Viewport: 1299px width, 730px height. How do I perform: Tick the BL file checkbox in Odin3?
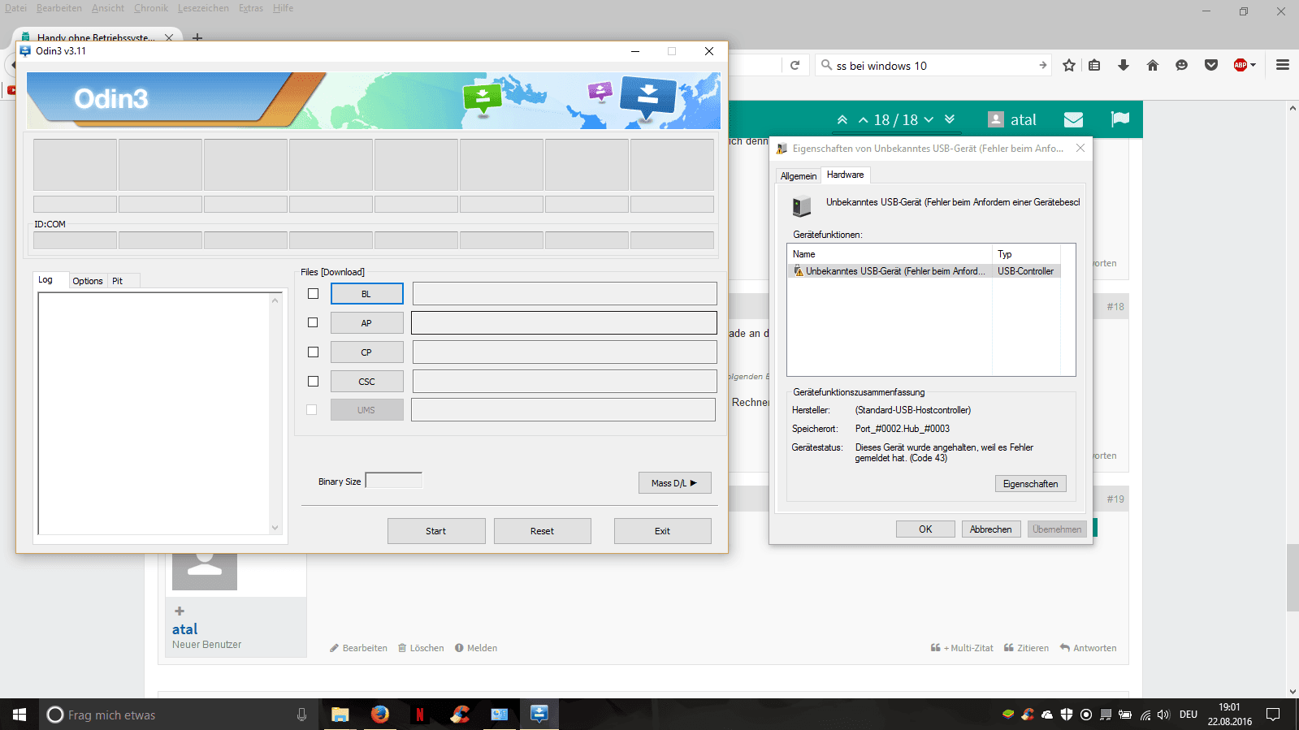click(313, 294)
